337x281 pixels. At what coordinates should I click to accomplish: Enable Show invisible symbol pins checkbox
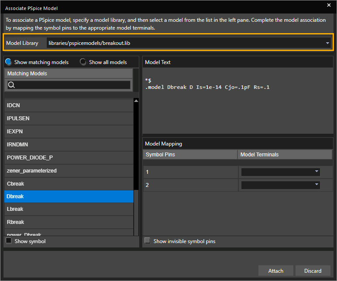pos(148,240)
